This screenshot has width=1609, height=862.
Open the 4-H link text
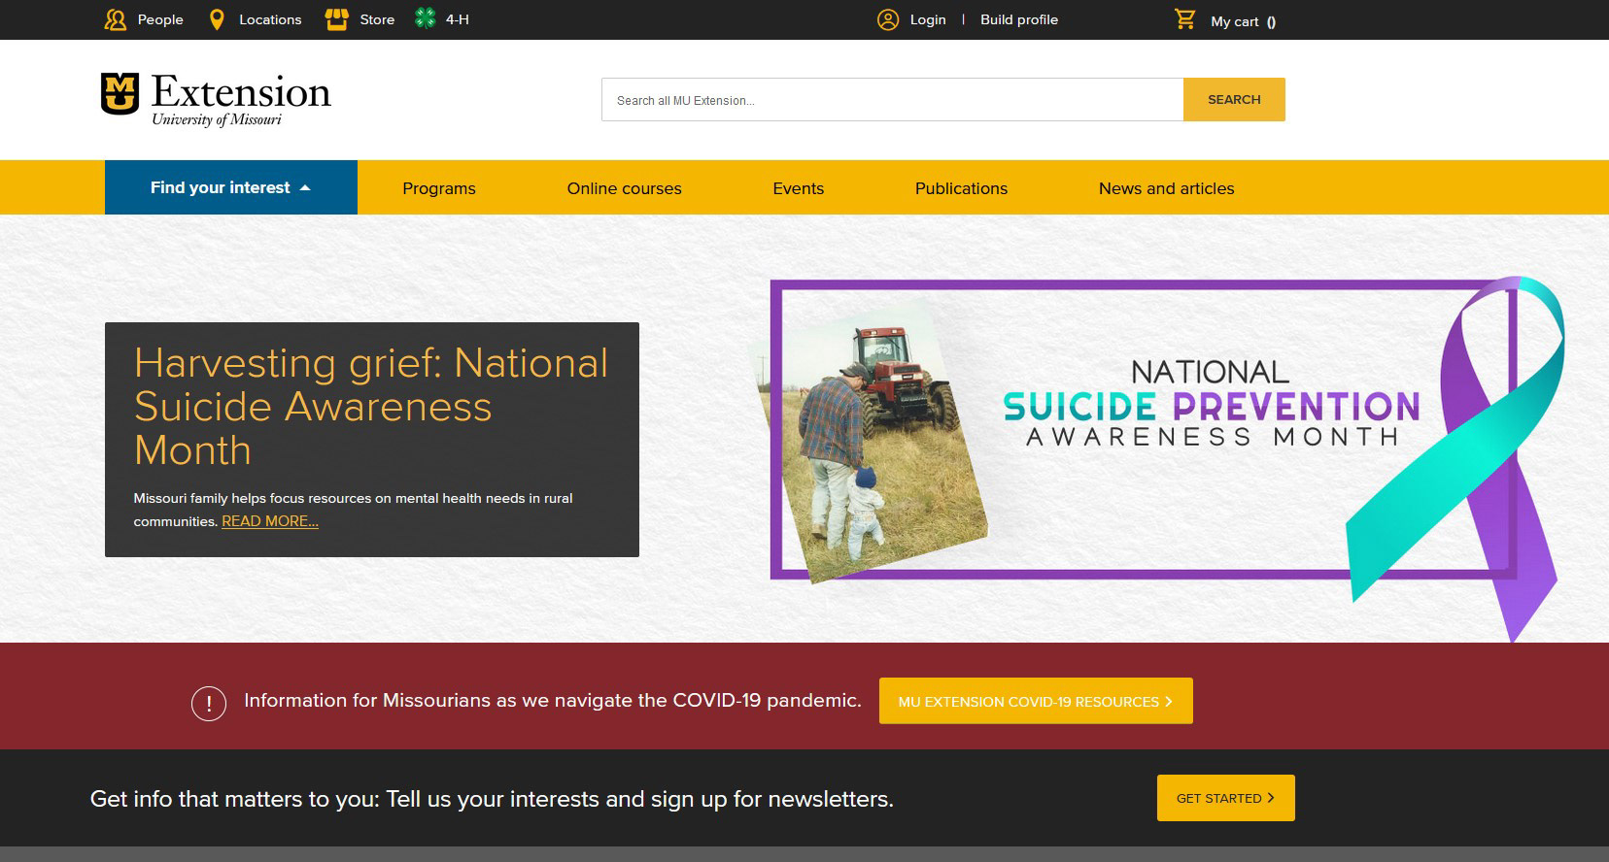click(x=458, y=19)
